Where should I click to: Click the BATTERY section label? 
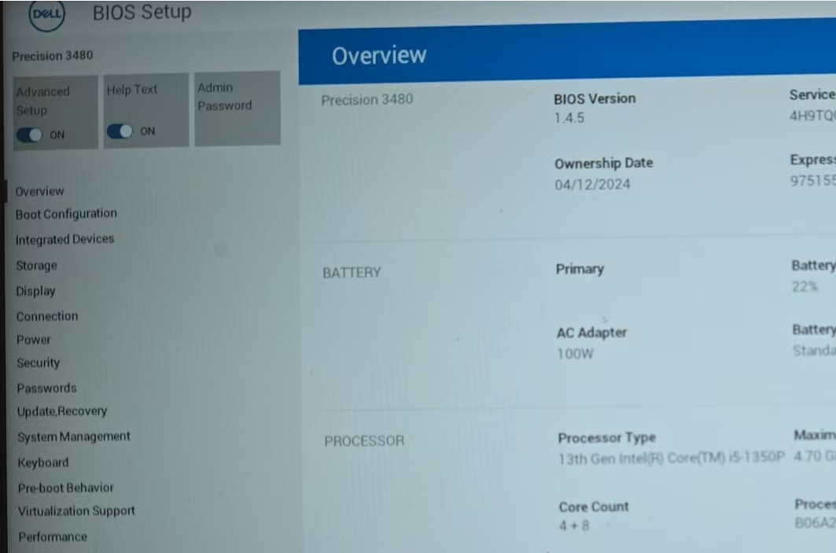pos(352,272)
